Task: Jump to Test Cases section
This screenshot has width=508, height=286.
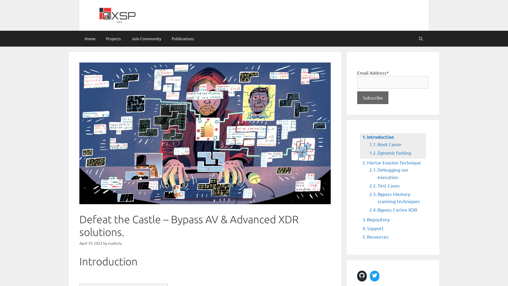Action: click(x=384, y=186)
